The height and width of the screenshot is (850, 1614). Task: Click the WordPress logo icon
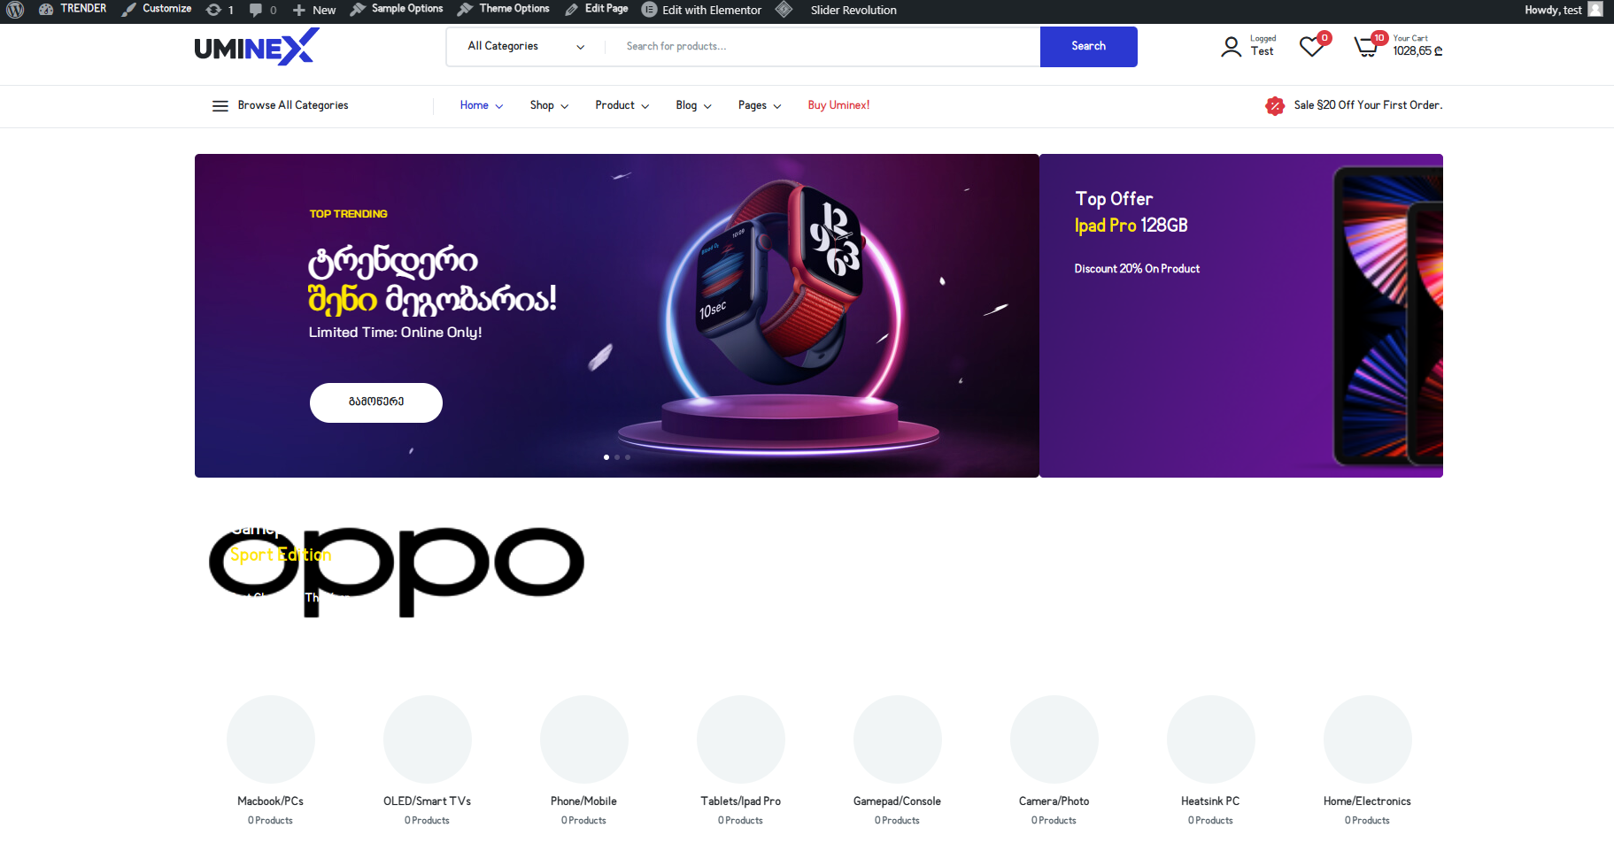[15, 10]
